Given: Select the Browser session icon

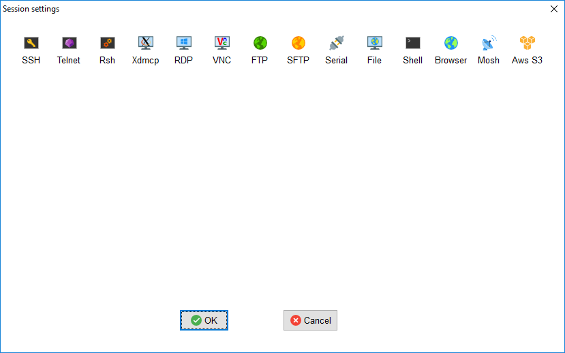Looking at the screenshot, I should (451, 44).
